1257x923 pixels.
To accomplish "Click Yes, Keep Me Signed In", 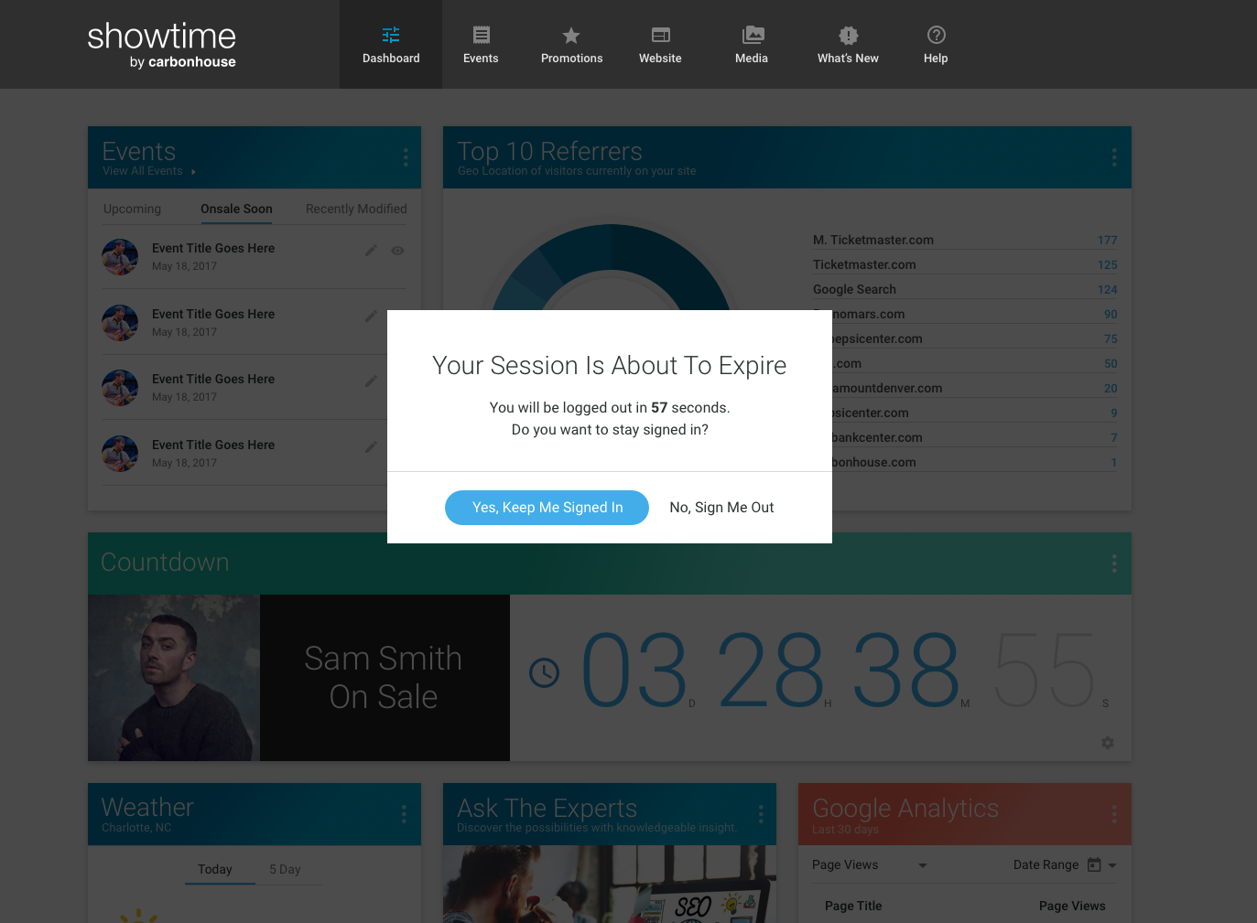I will pos(547,508).
